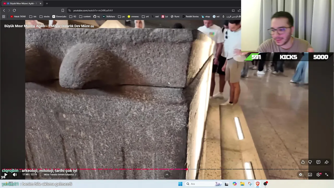Open the Rumi bookmark
This screenshot has width=334, height=188.
pyautogui.click(x=175, y=16)
